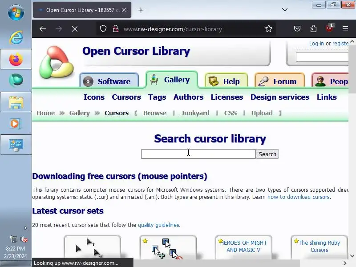This screenshot has width=356, height=267.
Task: Open the Licenses submenu item
Action: coord(227,97)
